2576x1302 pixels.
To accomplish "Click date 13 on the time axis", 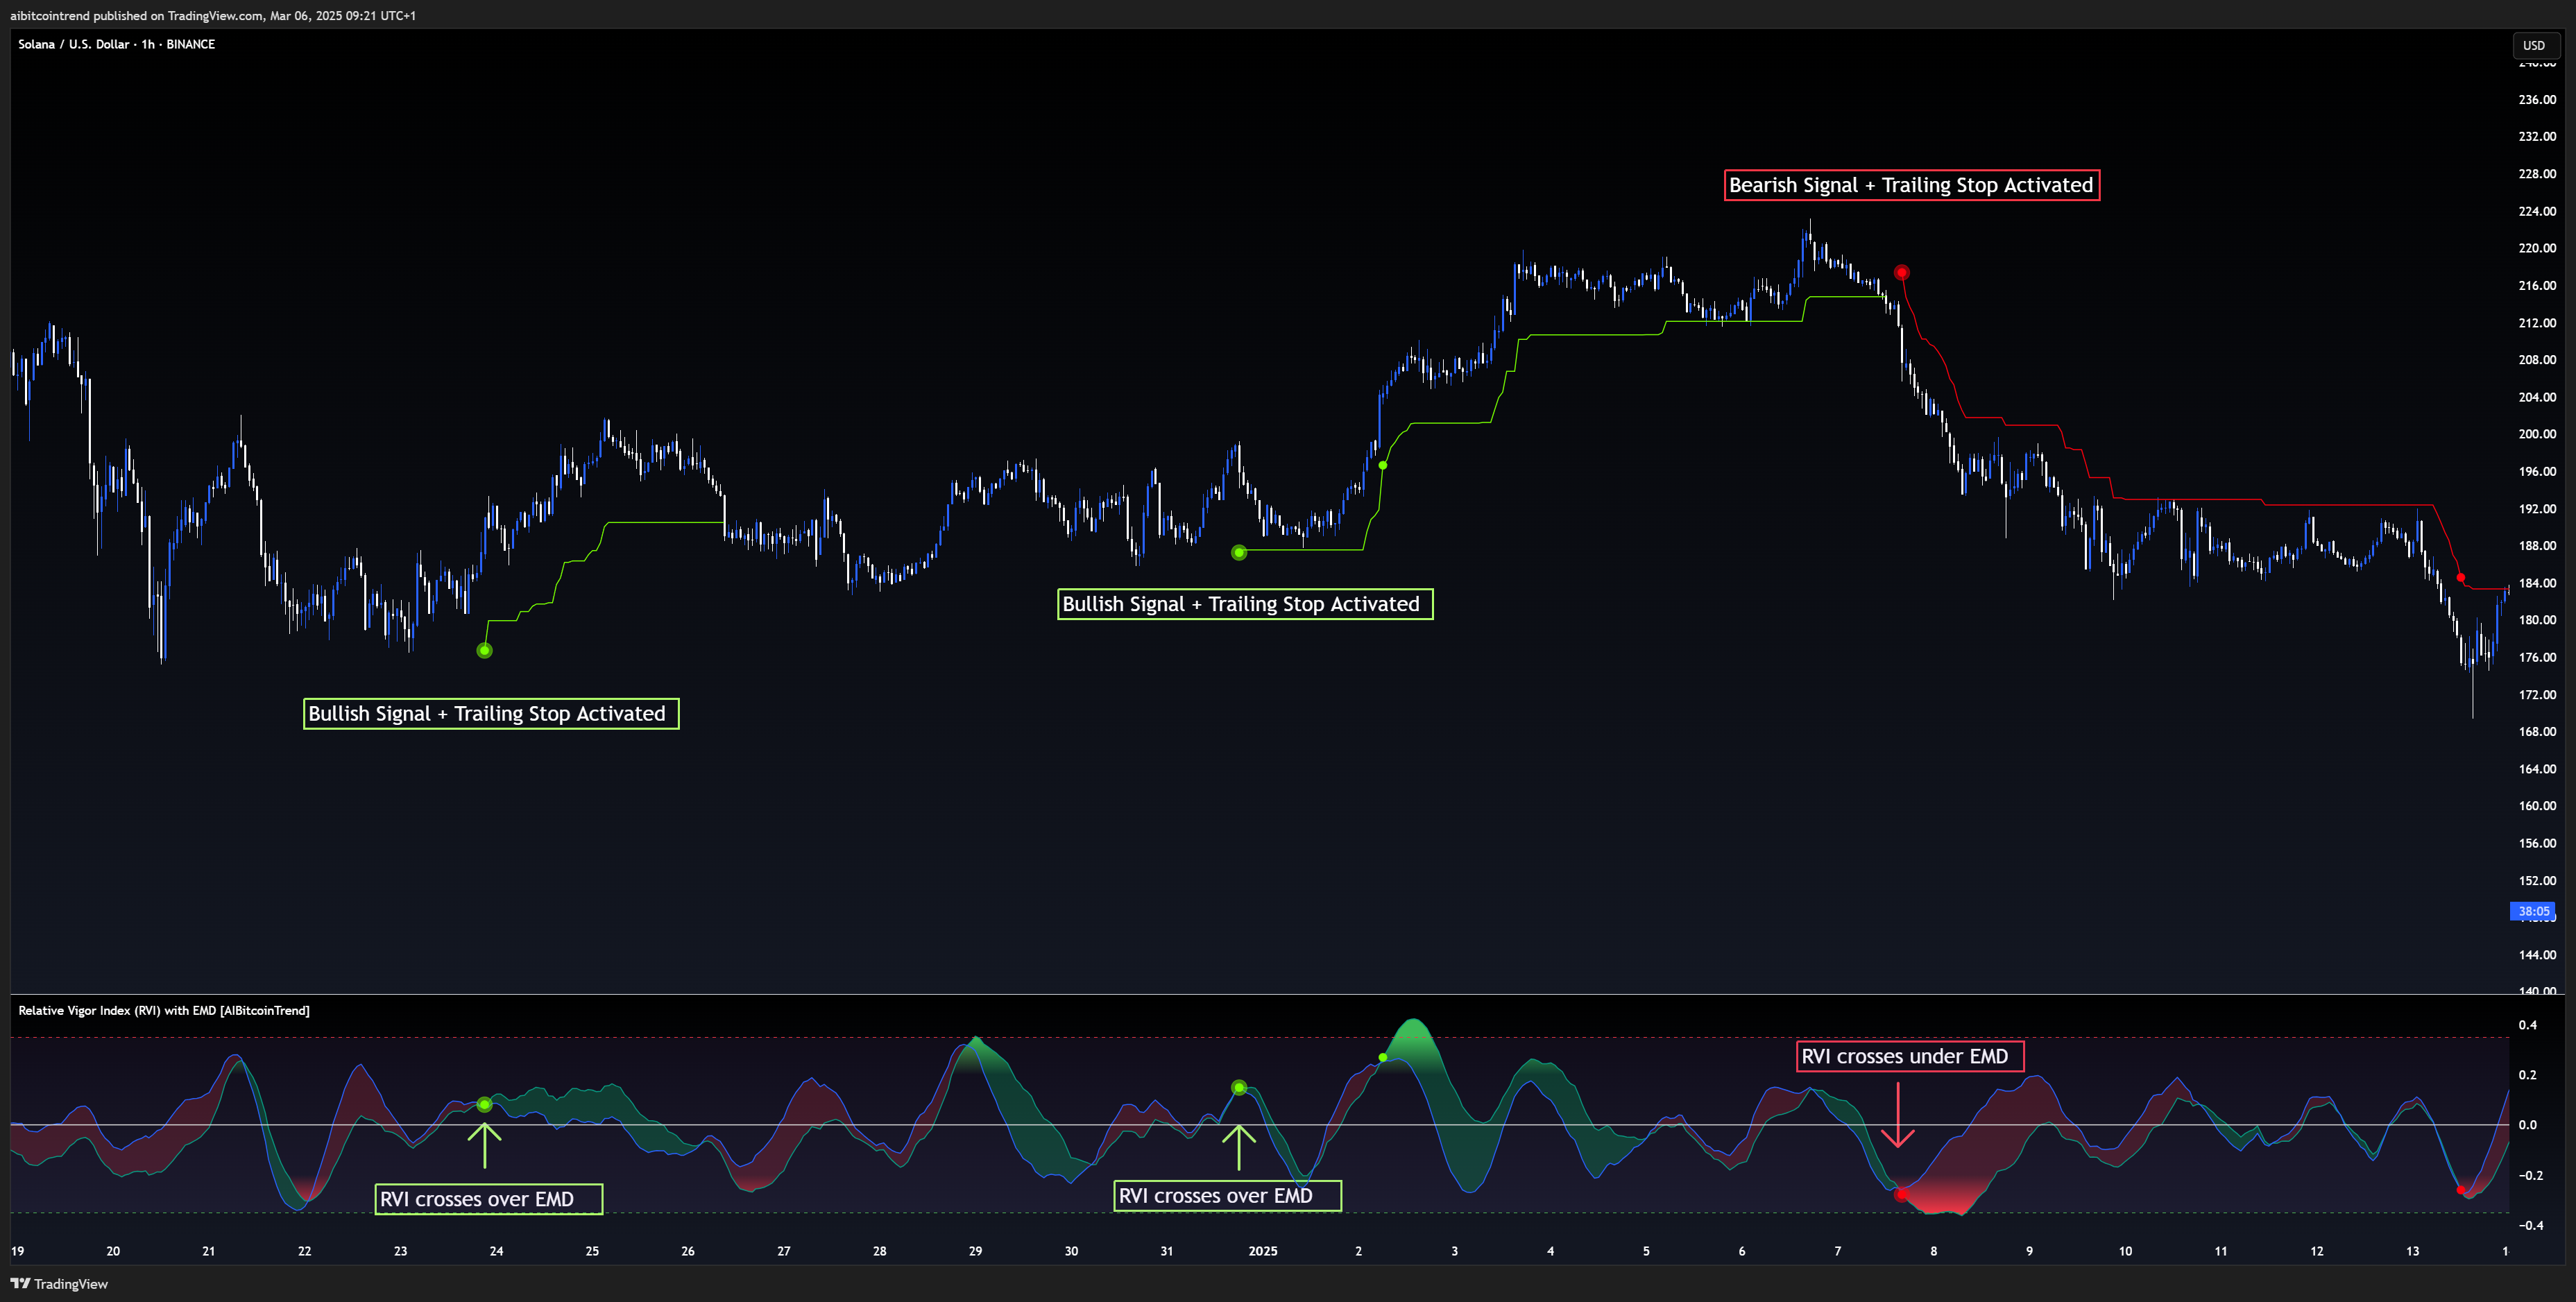I will click(2412, 1251).
